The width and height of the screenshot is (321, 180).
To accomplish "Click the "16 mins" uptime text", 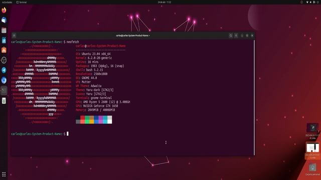I will click(x=93, y=62).
